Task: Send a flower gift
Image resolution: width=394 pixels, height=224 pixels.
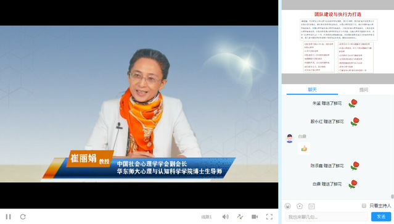Action: pyautogui.click(x=300, y=206)
